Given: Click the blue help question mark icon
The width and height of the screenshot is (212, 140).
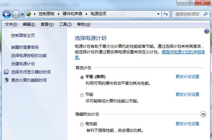Looking at the screenshot, I should [207, 31].
